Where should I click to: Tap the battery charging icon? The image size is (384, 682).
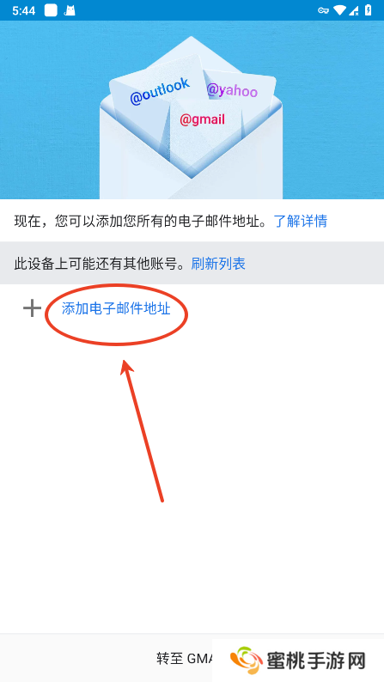(x=369, y=10)
